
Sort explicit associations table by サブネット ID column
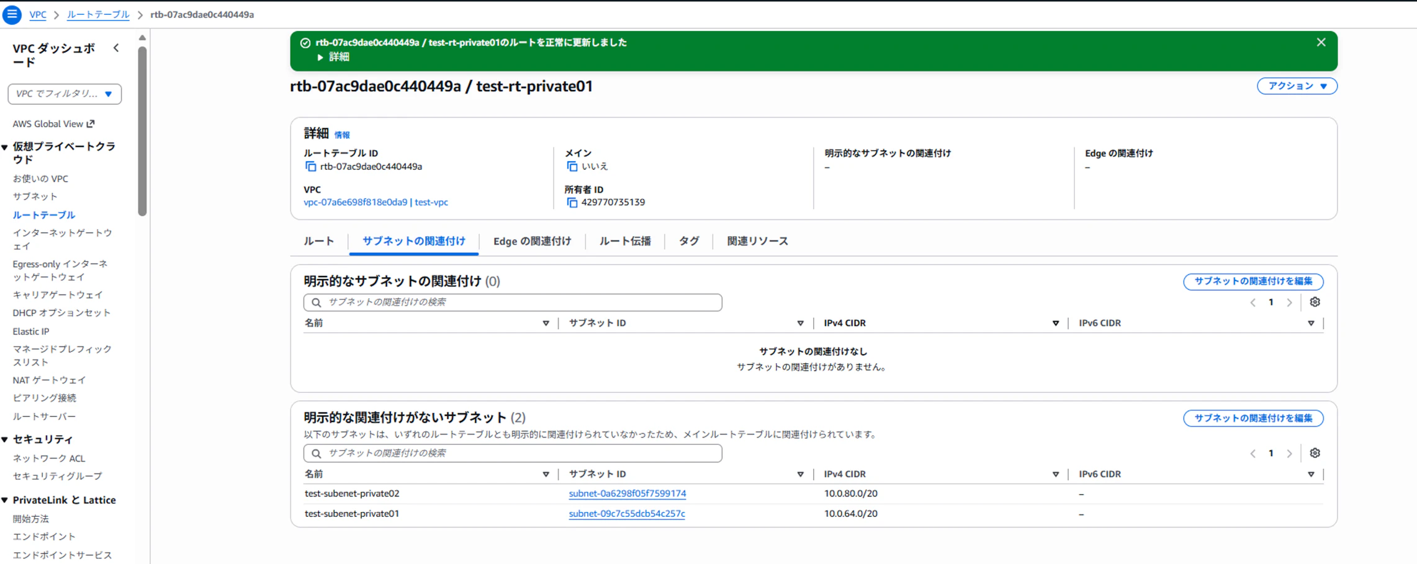tap(800, 324)
